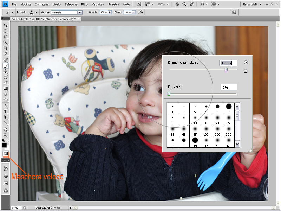The height and width of the screenshot is (211, 281).
Task: Click the Durezza hardness slider handle
Action: click(x=169, y=94)
